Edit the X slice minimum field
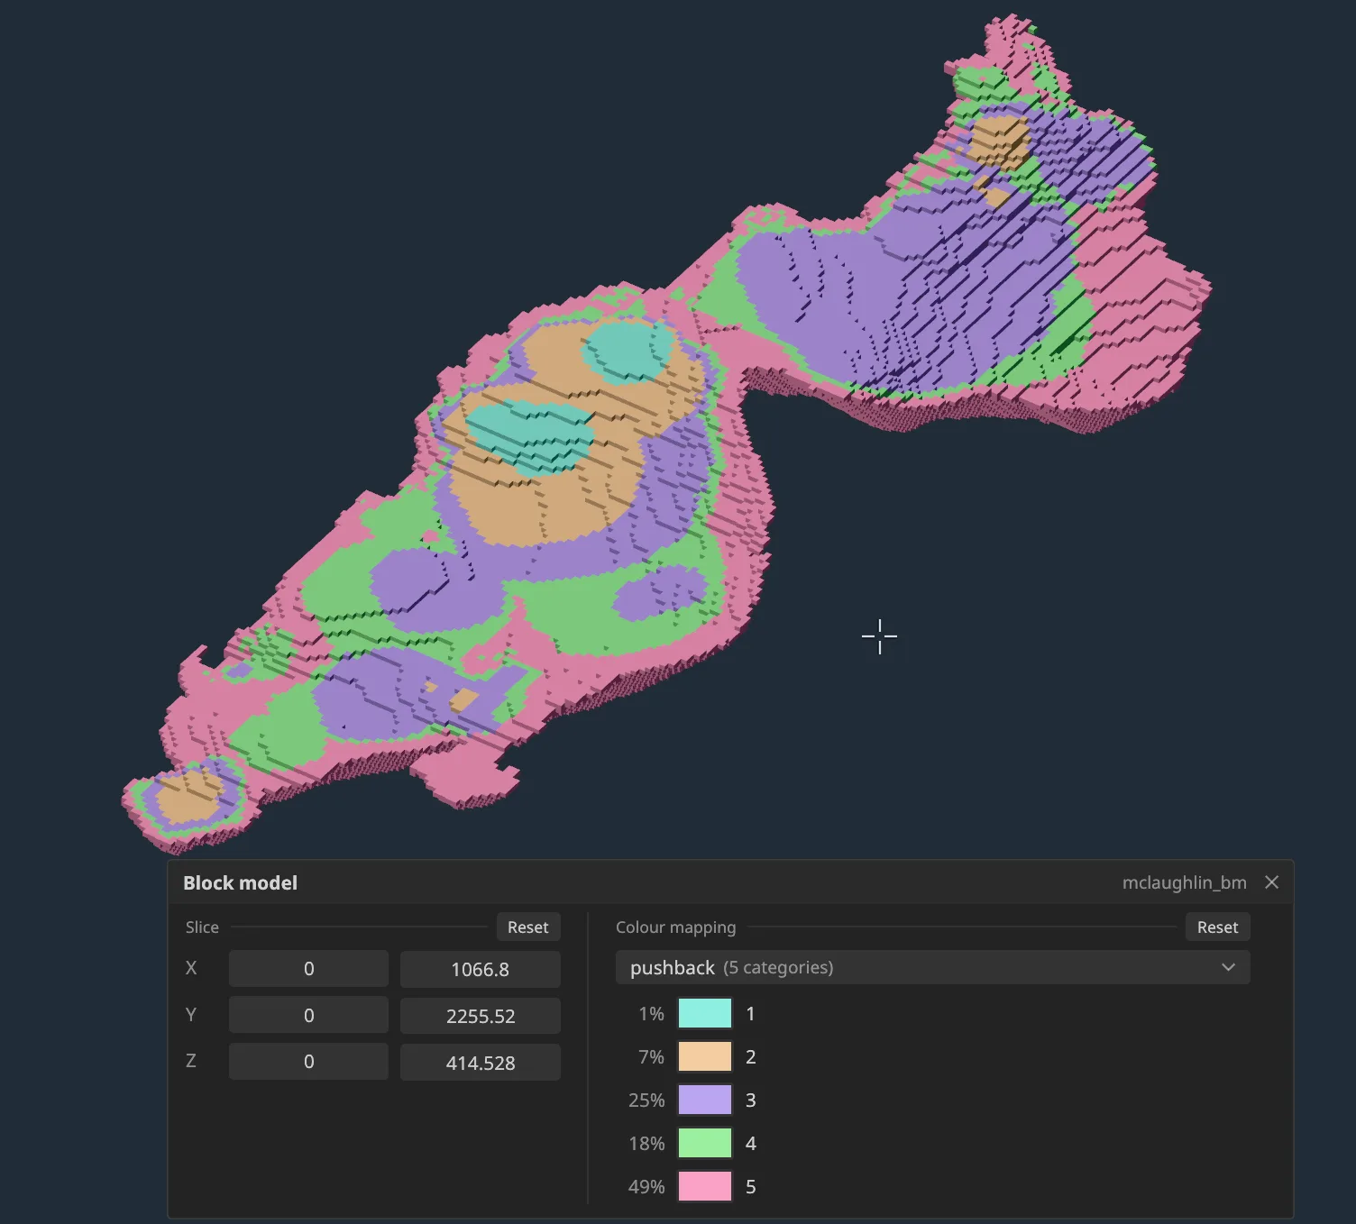The height and width of the screenshot is (1224, 1356). tap(308, 969)
